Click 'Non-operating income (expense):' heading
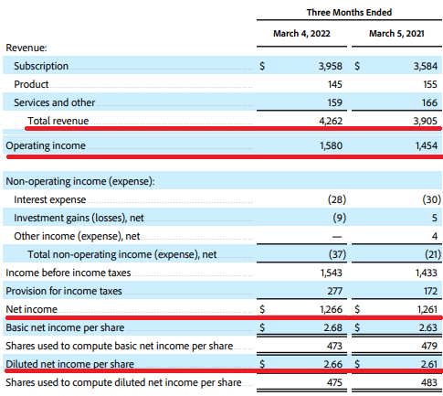This screenshot has width=443, height=396. pos(80,181)
